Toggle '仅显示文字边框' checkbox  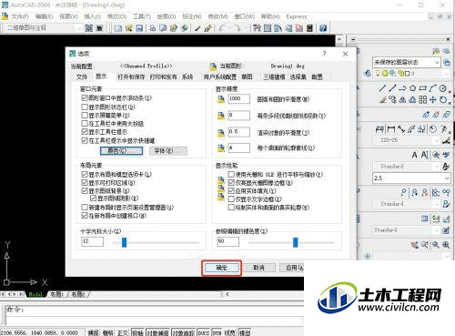pos(231,199)
